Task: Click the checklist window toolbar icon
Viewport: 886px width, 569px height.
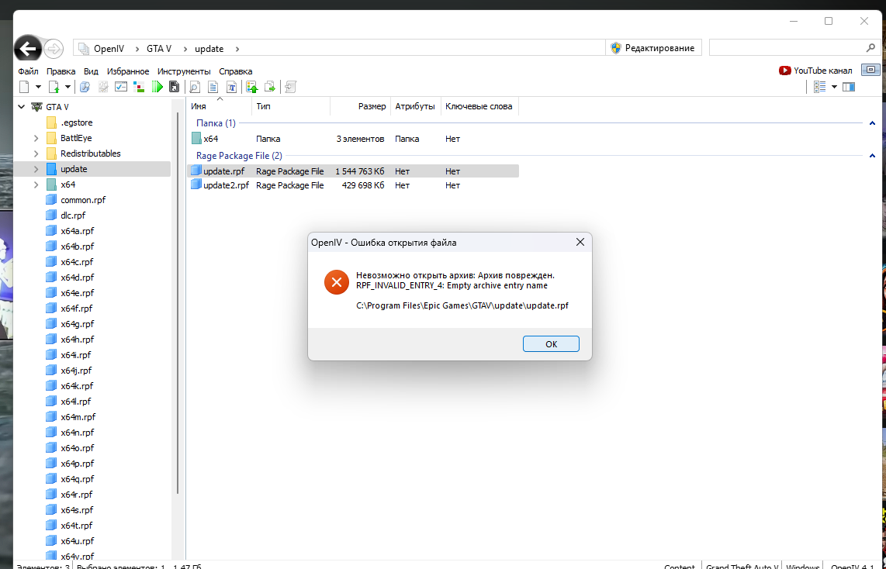Action: [x=121, y=87]
